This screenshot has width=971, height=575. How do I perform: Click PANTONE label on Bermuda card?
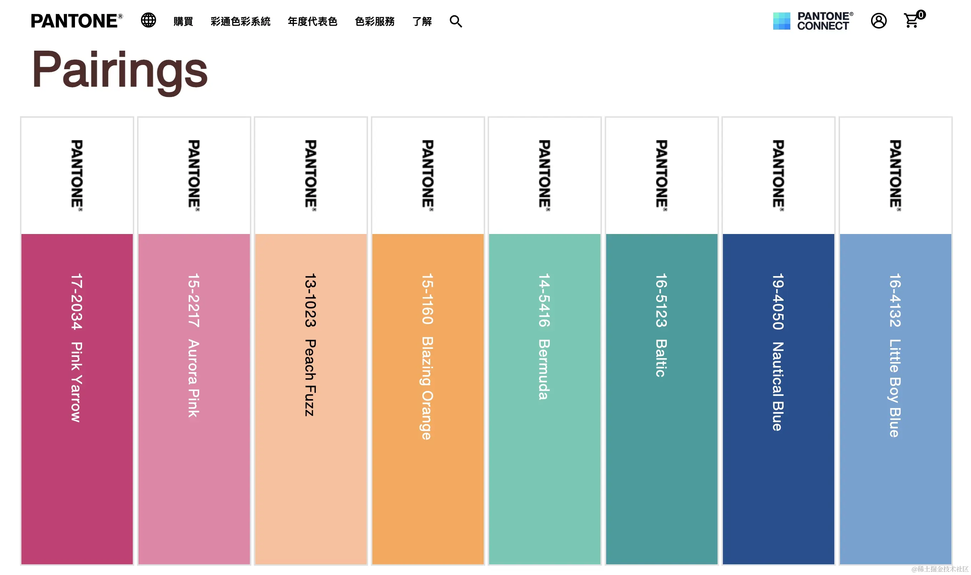[x=545, y=175]
